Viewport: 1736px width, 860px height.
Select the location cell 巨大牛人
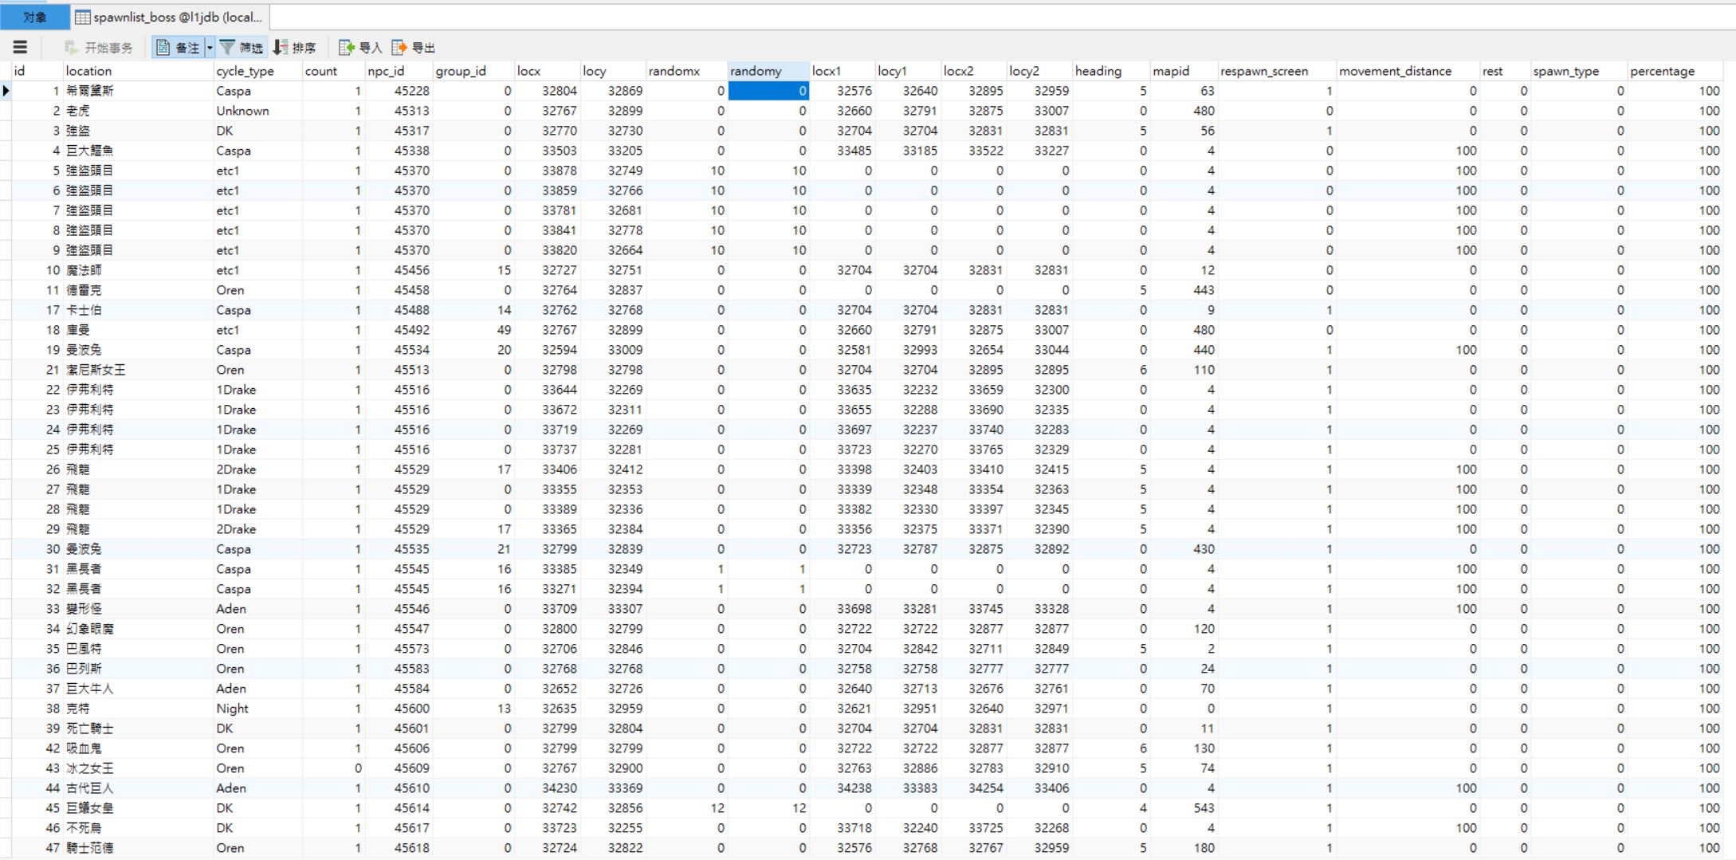(138, 689)
